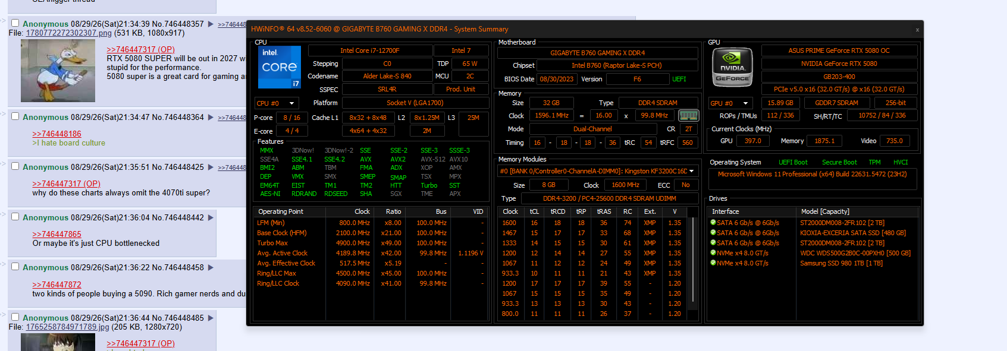
Task: Open post menu arrow for No.746448364
Action: pyautogui.click(x=211, y=118)
